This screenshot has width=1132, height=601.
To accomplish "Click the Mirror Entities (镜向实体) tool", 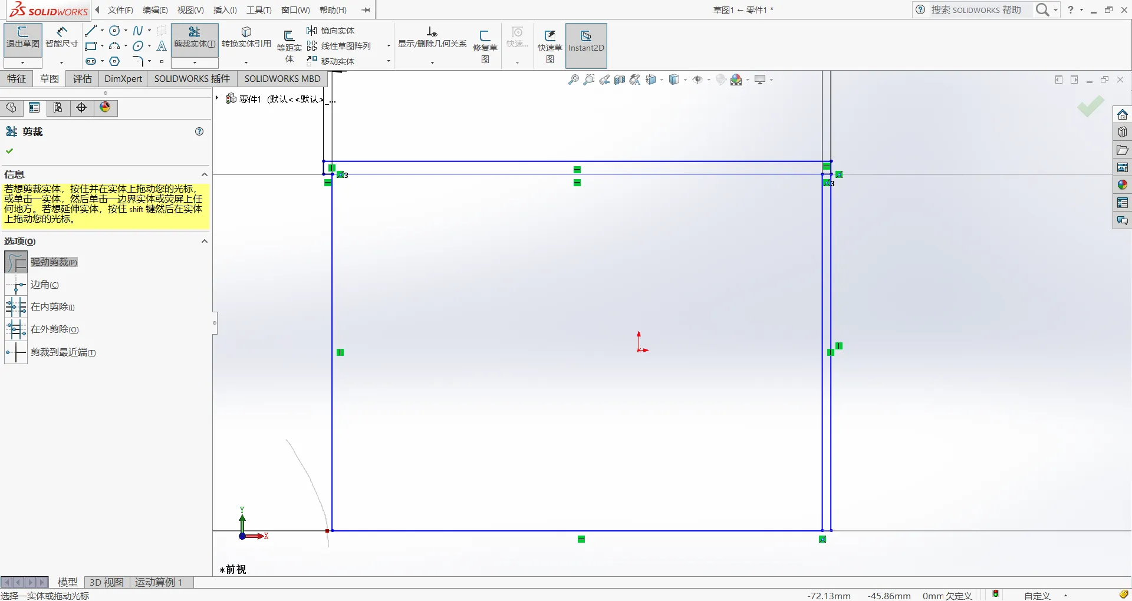I will pos(331,31).
